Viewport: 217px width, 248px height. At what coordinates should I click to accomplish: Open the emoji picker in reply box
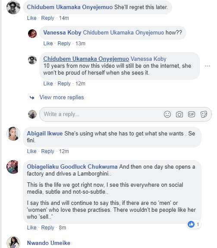167,114
